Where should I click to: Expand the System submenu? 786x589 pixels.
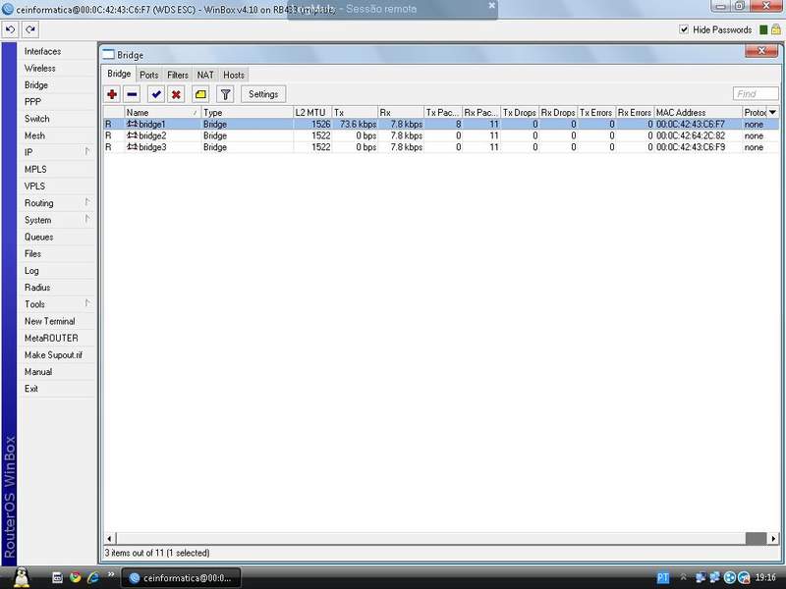point(87,219)
